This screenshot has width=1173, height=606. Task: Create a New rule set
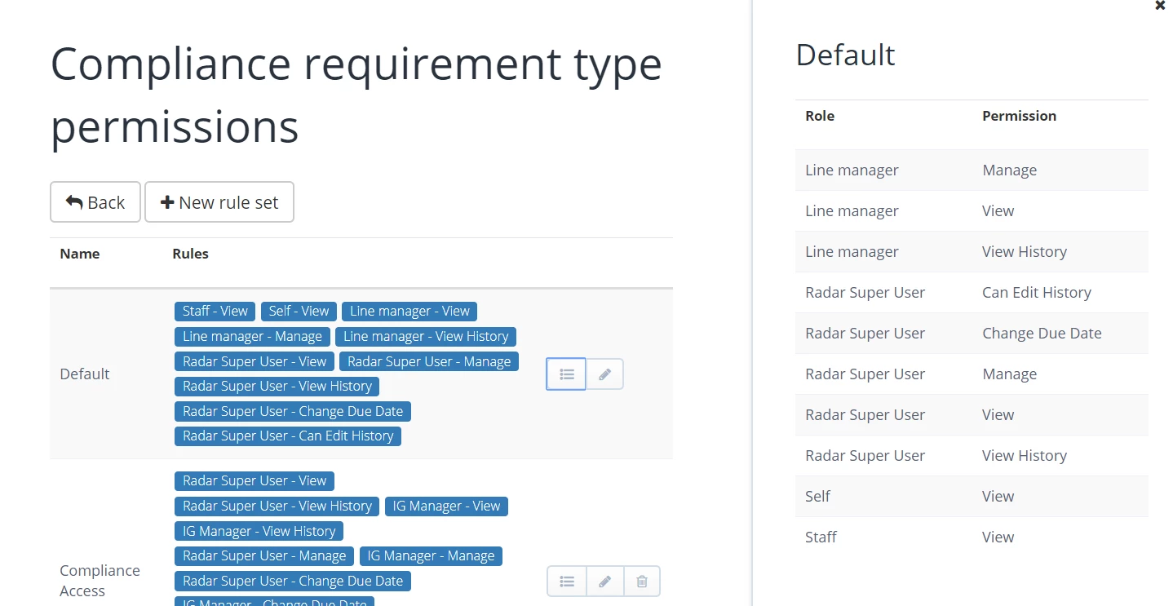219,202
